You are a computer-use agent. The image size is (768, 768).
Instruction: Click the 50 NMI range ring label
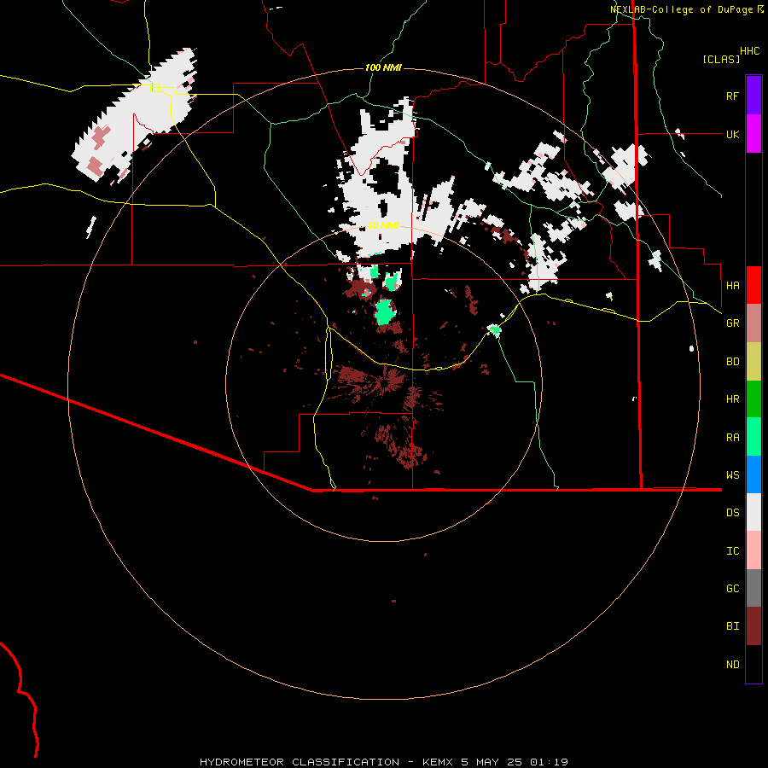point(383,225)
